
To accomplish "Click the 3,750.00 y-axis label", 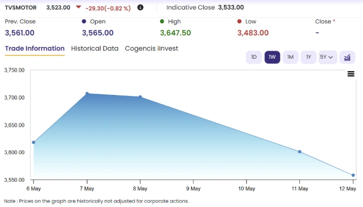I will (15, 70).
